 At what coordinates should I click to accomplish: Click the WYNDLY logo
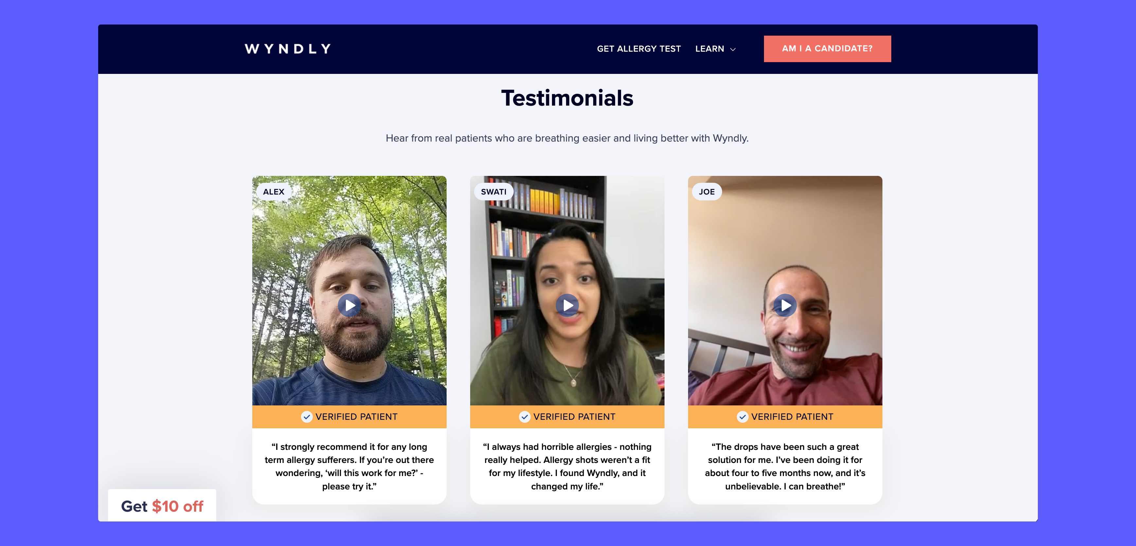(288, 48)
